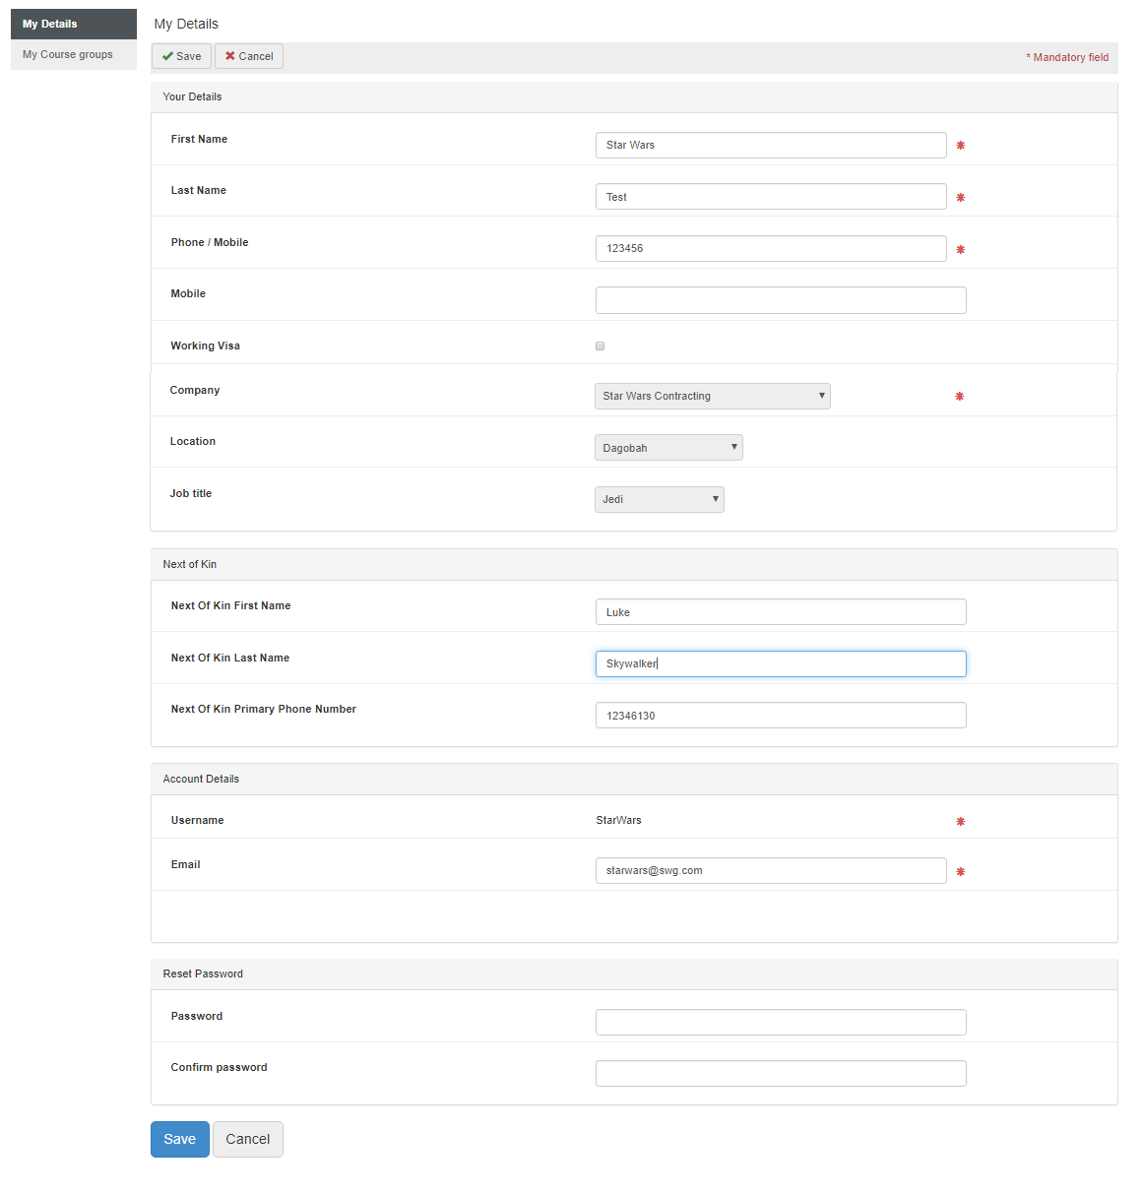Select My Details in the sidebar
This screenshot has height=1194, width=1143.
pos(73,24)
